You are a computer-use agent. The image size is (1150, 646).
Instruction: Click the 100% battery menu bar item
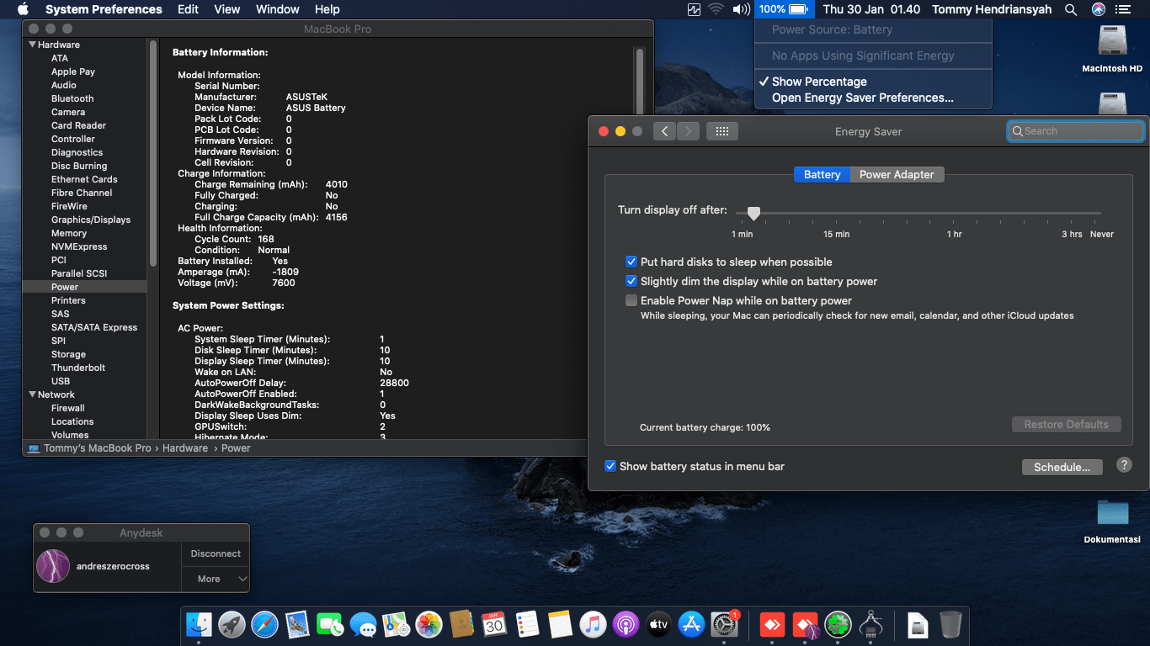point(783,9)
